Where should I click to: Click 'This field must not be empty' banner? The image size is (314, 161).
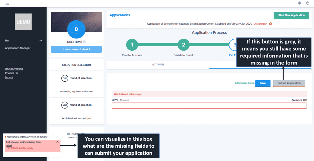[209, 94]
